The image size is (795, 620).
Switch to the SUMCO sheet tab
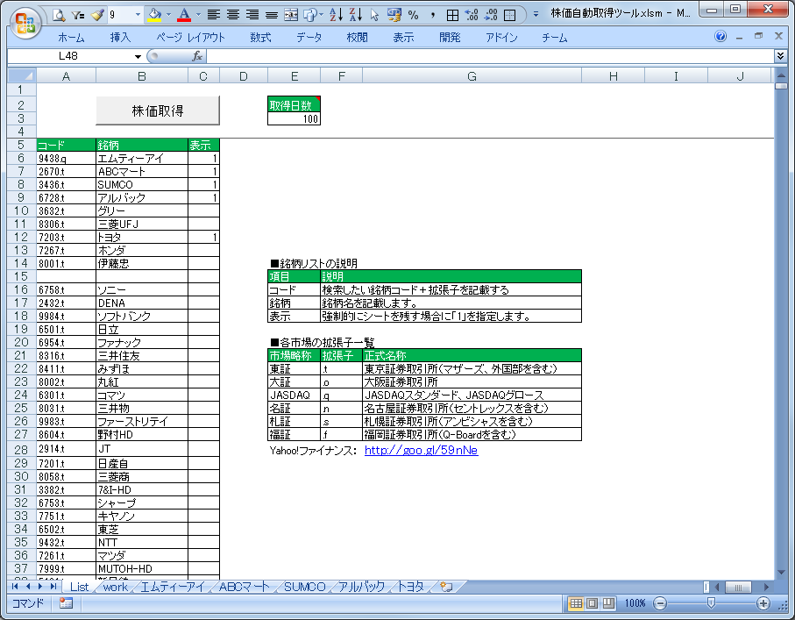pyautogui.click(x=304, y=587)
